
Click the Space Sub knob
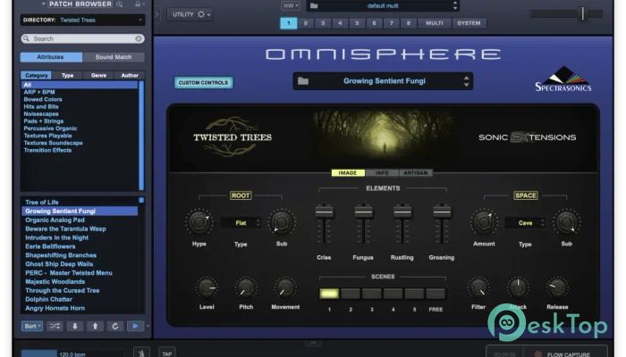point(566,222)
